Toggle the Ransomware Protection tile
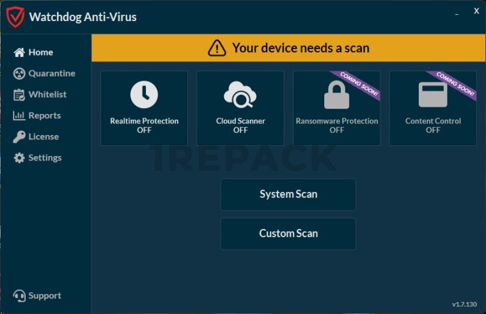Viewport: 486px width, 314px height. (336, 108)
